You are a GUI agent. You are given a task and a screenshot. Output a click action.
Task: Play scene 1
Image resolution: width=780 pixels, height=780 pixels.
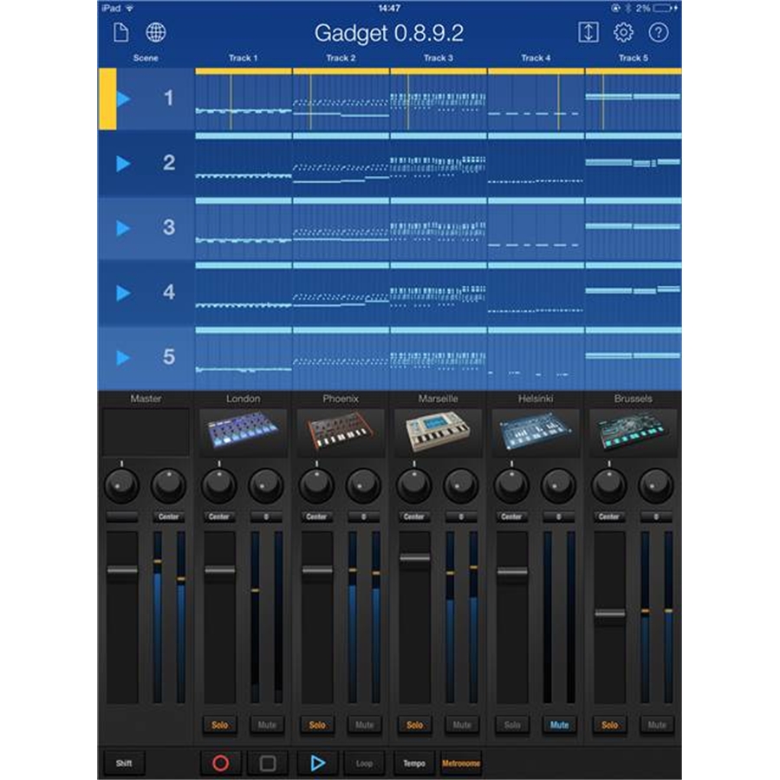[124, 99]
